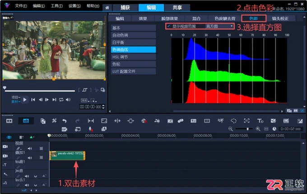Toggle repeat playback
The width and height of the screenshot is (307, 194).
(61, 99)
